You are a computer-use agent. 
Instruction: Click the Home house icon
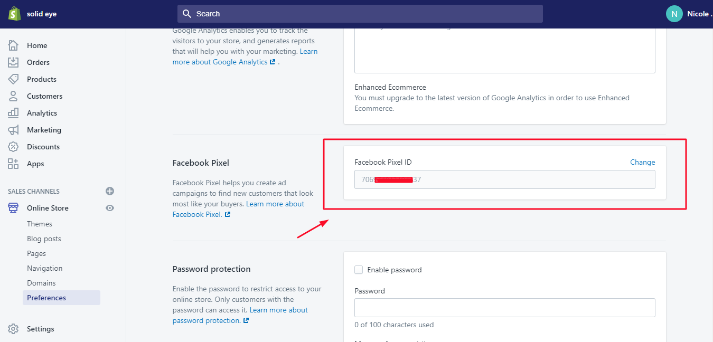[x=13, y=45]
